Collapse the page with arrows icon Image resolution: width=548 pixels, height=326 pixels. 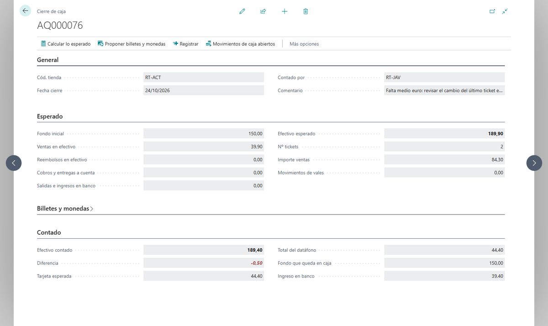tap(505, 11)
